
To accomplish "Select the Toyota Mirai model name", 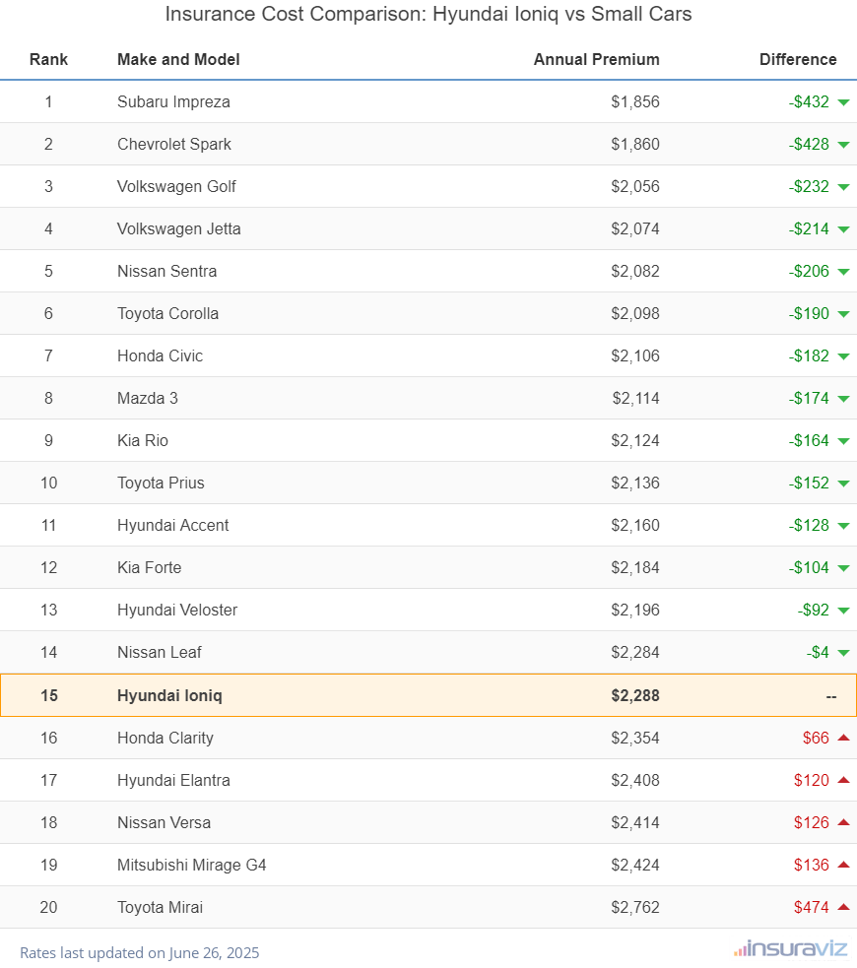I will 160,907.
